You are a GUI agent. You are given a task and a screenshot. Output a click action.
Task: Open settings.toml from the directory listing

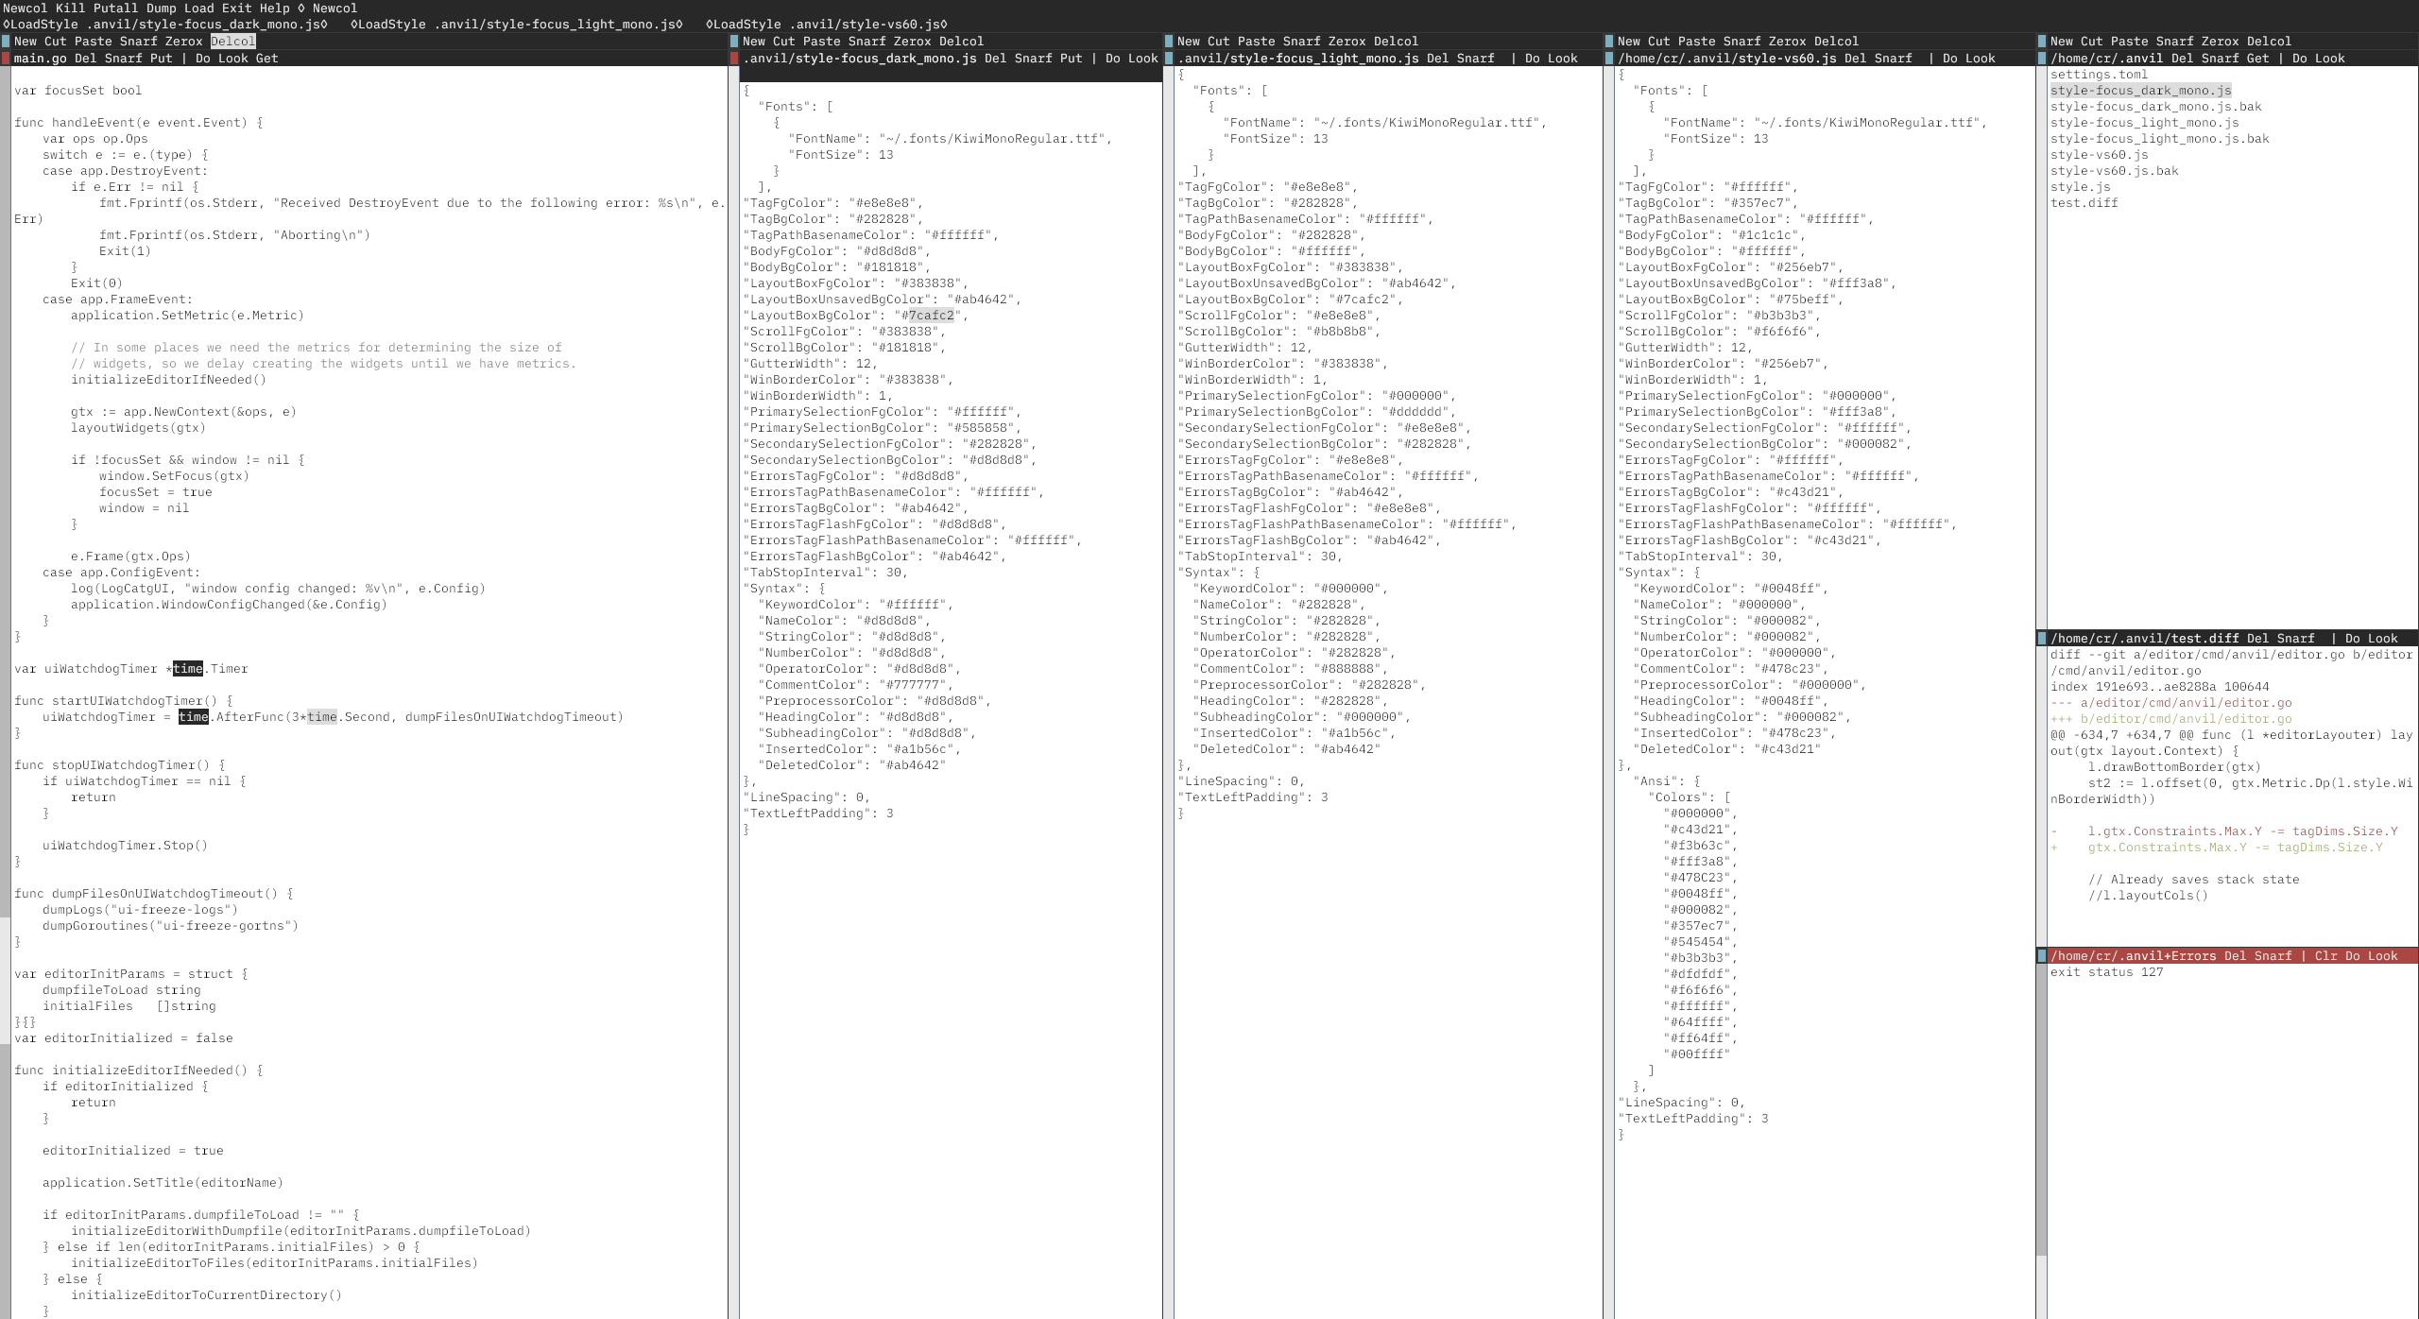[2100, 74]
